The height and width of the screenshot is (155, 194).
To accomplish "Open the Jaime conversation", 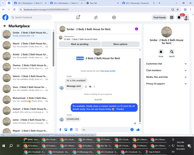I will pyautogui.click(x=26, y=121).
